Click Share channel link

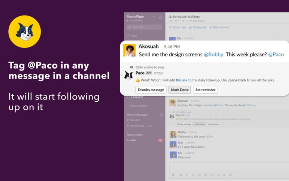[x=219, y=28]
